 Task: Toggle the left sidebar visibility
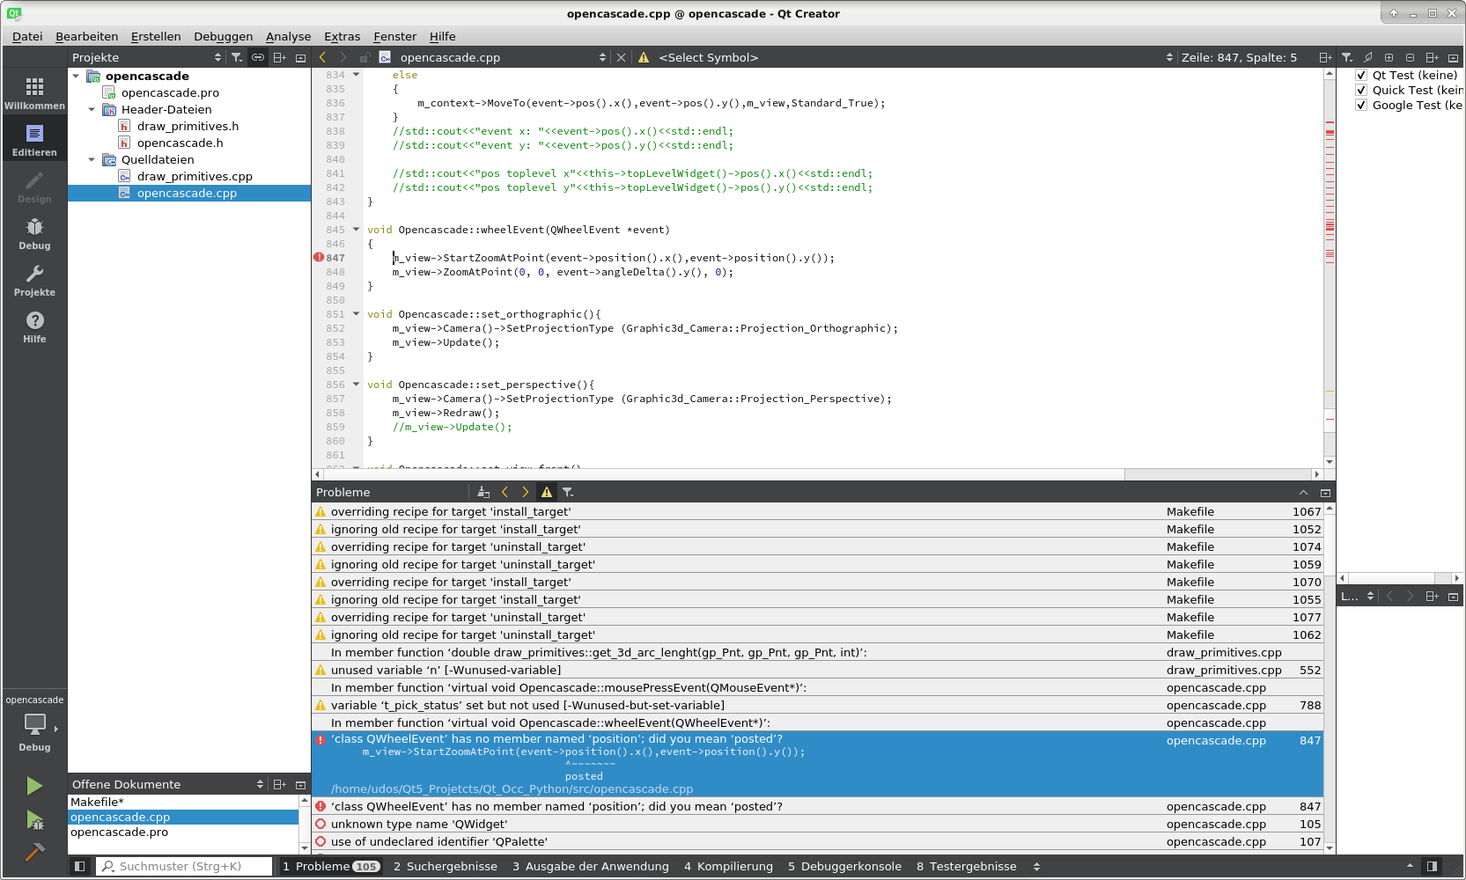pyautogui.click(x=79, y=866)
